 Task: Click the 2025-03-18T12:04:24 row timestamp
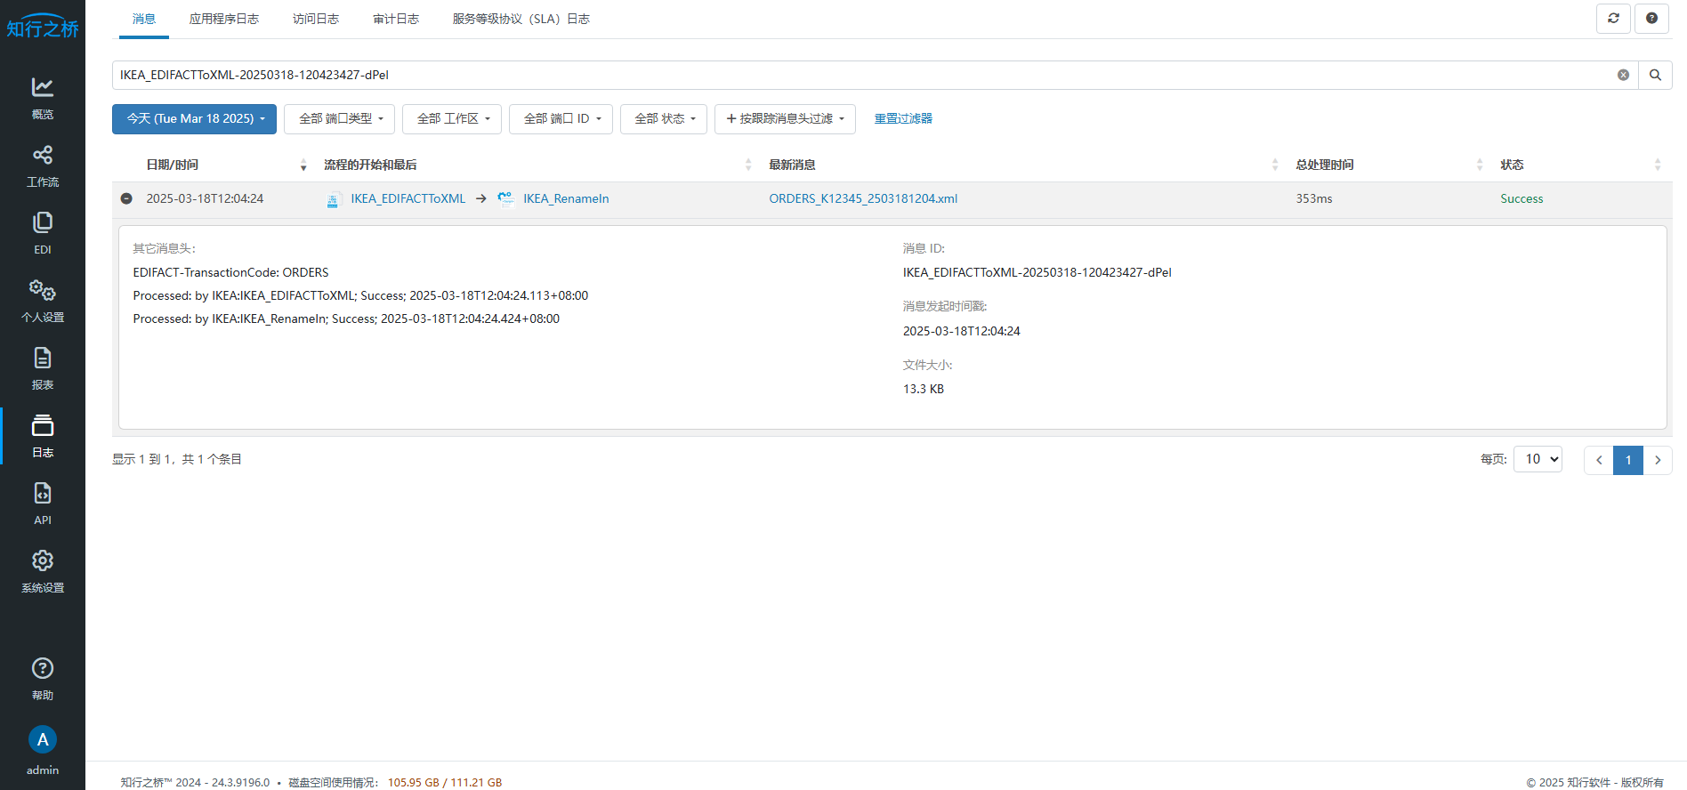point(205,198)
